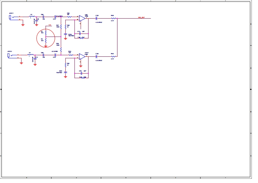
Task: Click the MIC_OUT net label
Action: coord(142,17)
